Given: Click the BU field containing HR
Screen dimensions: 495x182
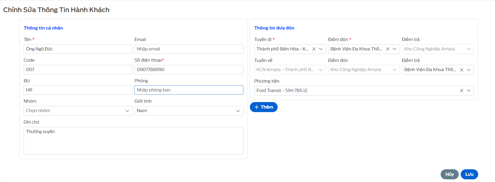Looking at the screenshot, I should (x=78, y=90).
